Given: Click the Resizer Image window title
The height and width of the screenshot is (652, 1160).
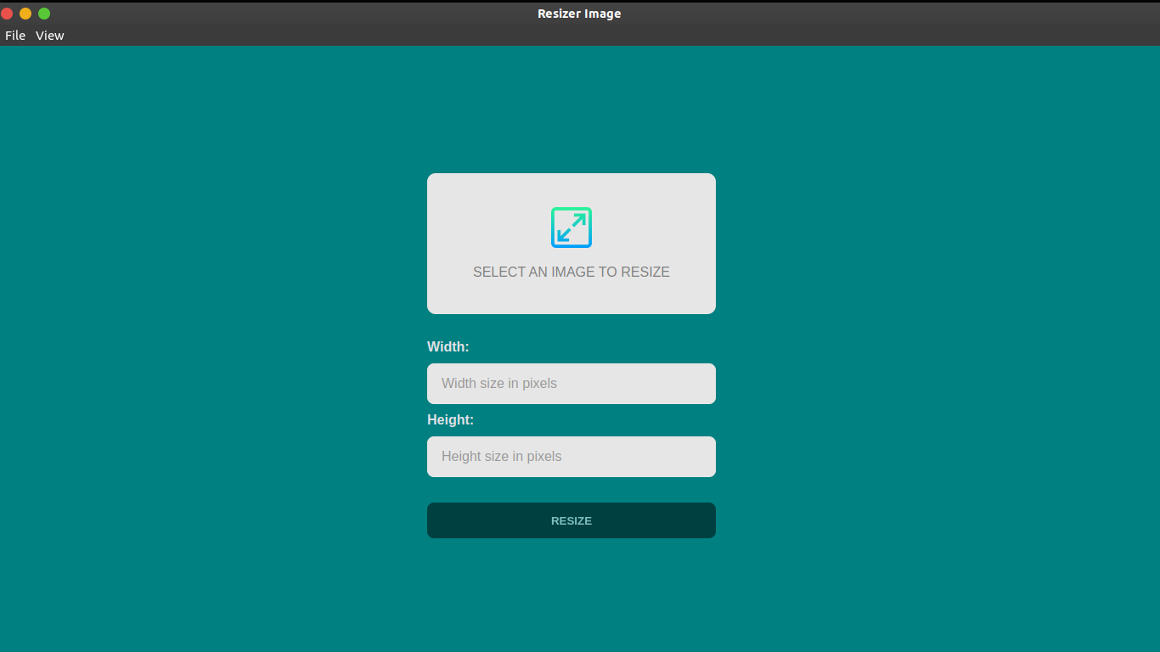Looking at the screenshot, I should coord(579,14).
